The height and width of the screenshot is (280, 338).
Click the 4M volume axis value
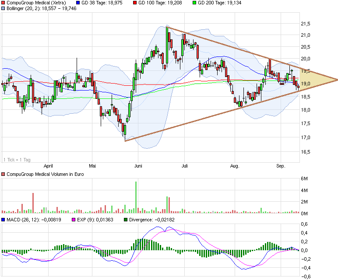(304, 190)
